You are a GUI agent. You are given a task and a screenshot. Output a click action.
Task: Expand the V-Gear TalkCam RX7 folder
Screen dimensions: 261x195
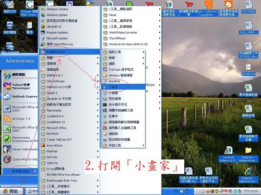click(69, 139)
